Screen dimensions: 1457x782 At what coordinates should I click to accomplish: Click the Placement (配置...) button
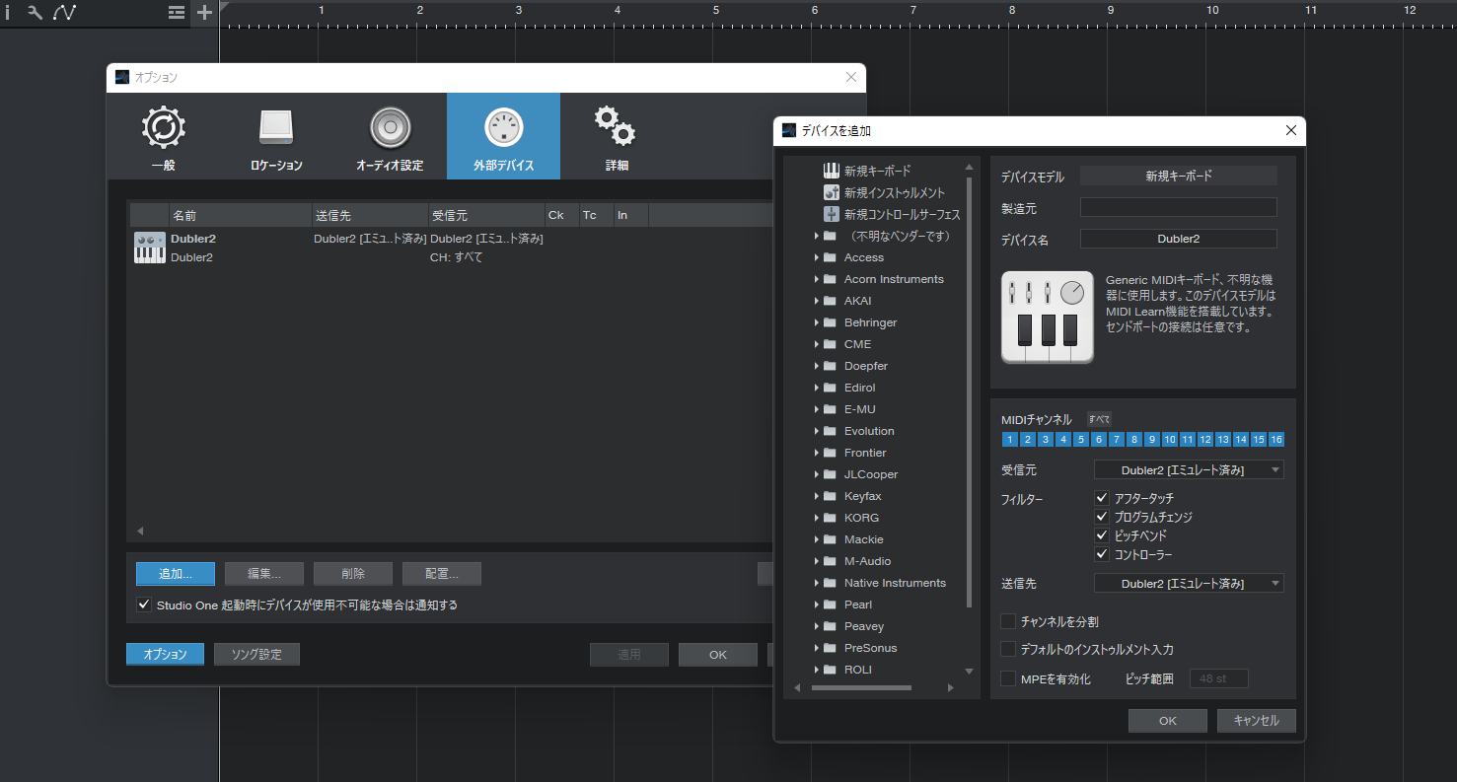pyautogui.click(x=442, y=574)
